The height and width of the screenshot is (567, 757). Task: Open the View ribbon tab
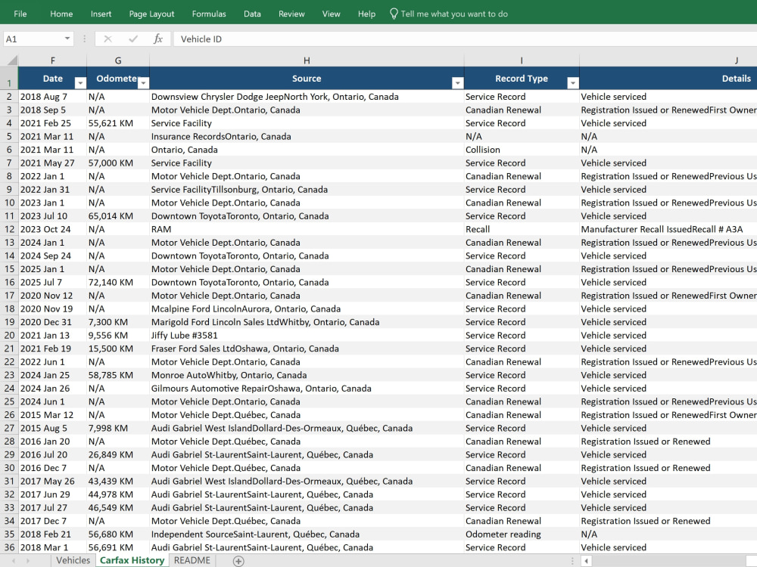coord(332,14)
